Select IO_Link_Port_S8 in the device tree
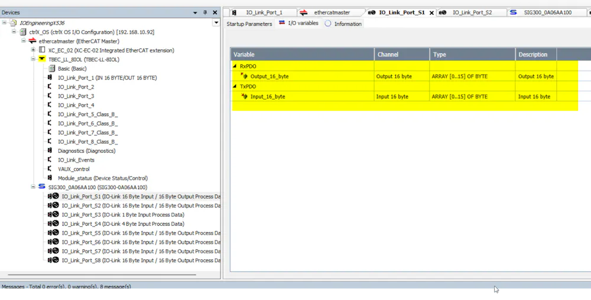Viewport: 591px width, 300px height. pos(141,260)
